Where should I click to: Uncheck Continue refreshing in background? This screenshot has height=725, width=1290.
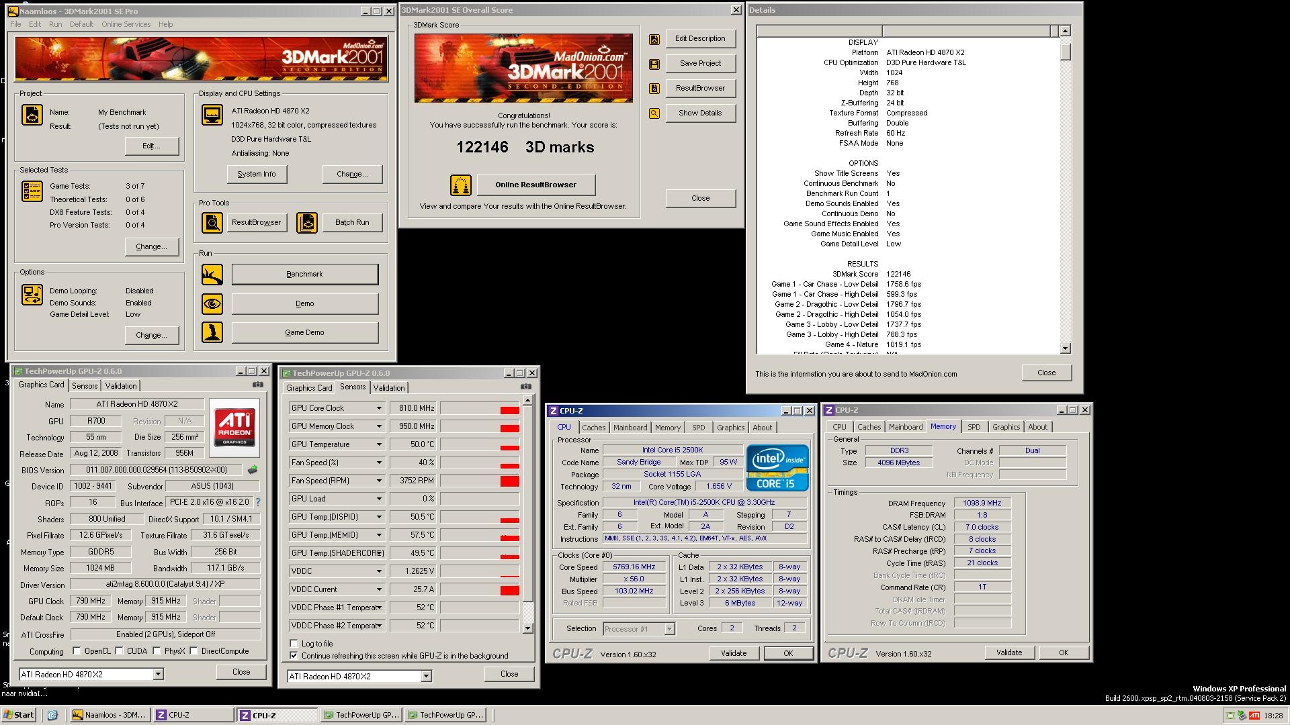[294, 655]
